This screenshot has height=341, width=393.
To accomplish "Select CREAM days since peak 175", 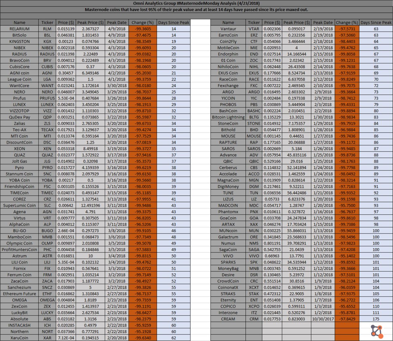I will click(376, 319).
